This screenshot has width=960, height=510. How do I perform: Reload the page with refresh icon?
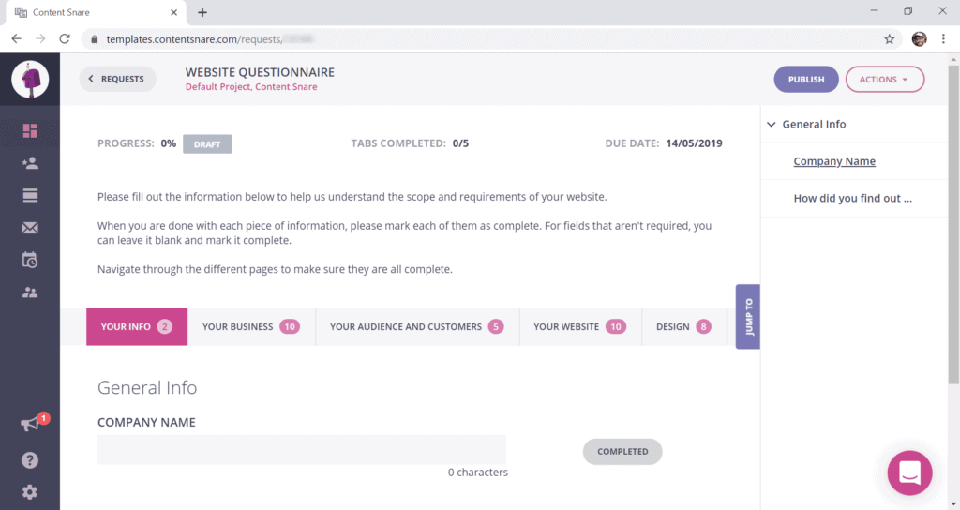click(x=65, y=38)
